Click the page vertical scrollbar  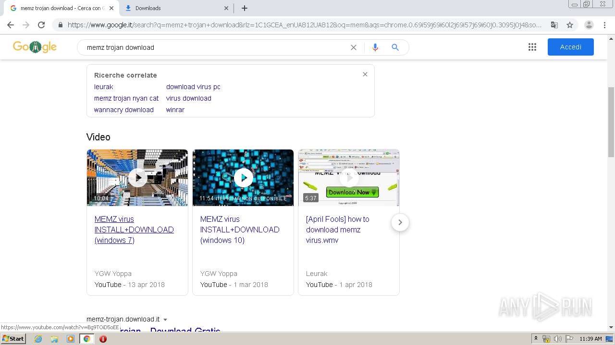pos(611,122)
